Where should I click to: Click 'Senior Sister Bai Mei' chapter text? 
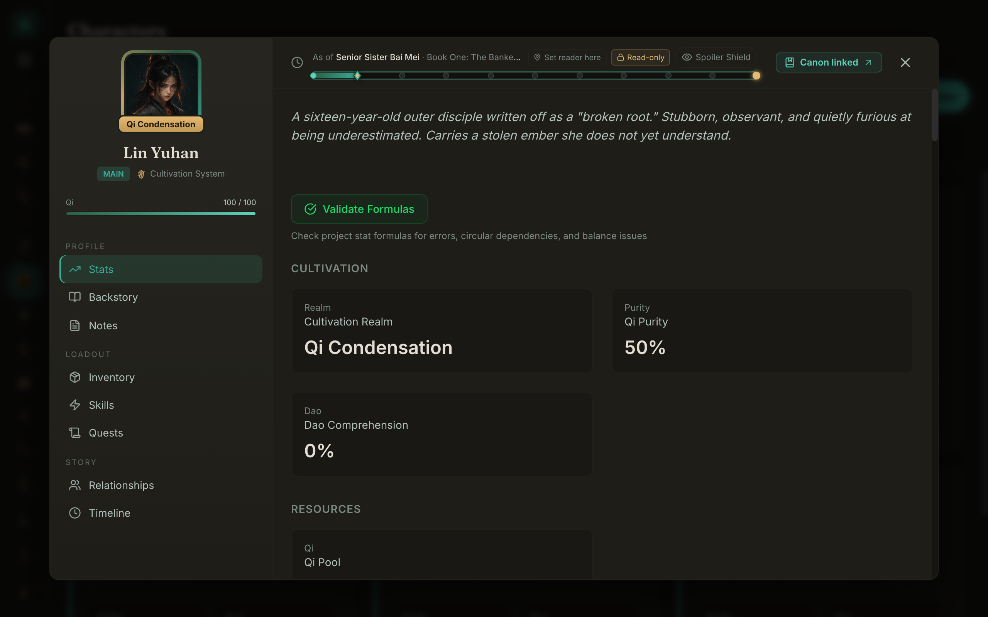378,57
